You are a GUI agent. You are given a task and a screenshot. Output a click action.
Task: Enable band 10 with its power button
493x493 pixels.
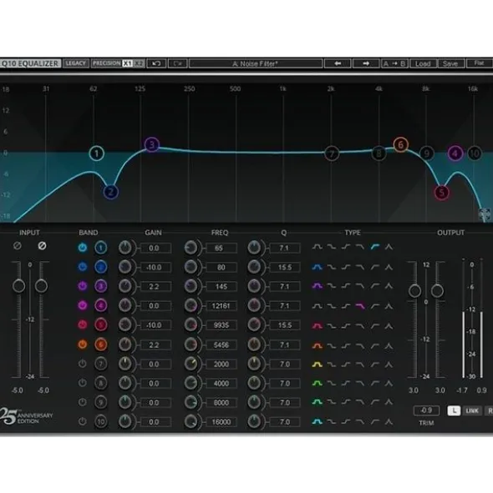[83, 421]
